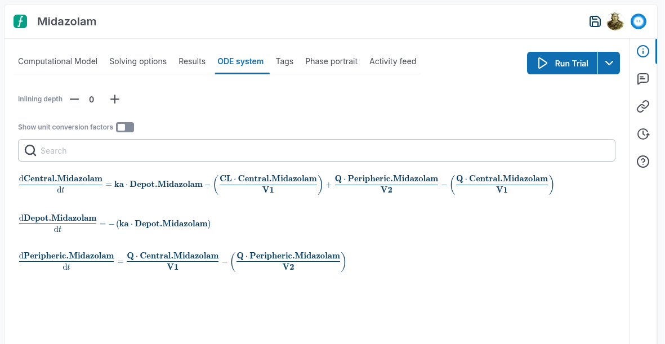This screenshot has width=665, height=344.
Task: Increase inlining depth with plus
Action: tap(114, 99)
